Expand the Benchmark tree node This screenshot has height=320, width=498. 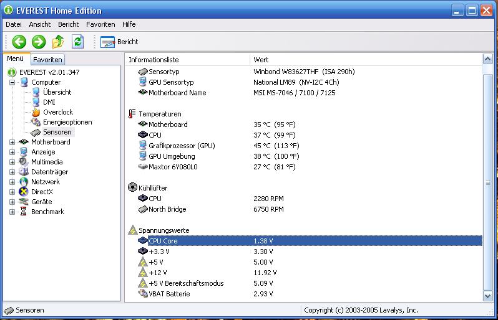12,212
